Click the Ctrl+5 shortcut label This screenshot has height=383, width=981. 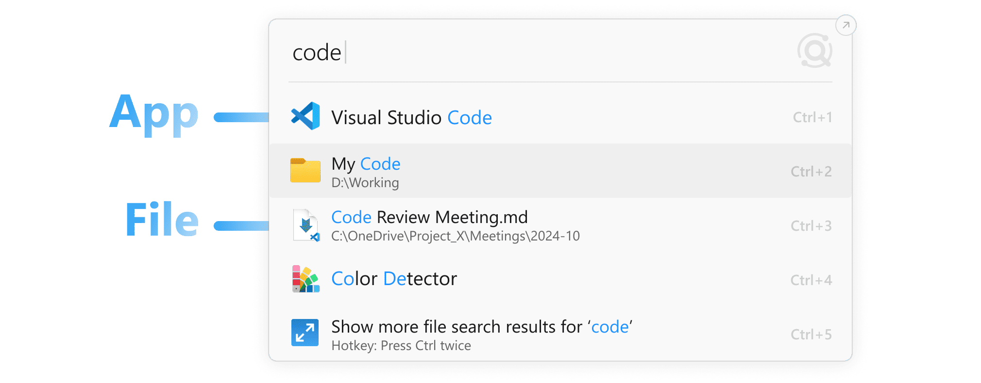point(811,335)
